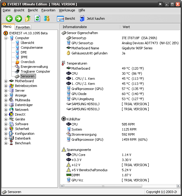Select the IPMI tree item
Image resolution: width=182 pixels, height=196 pixels.
coord(24,57)
